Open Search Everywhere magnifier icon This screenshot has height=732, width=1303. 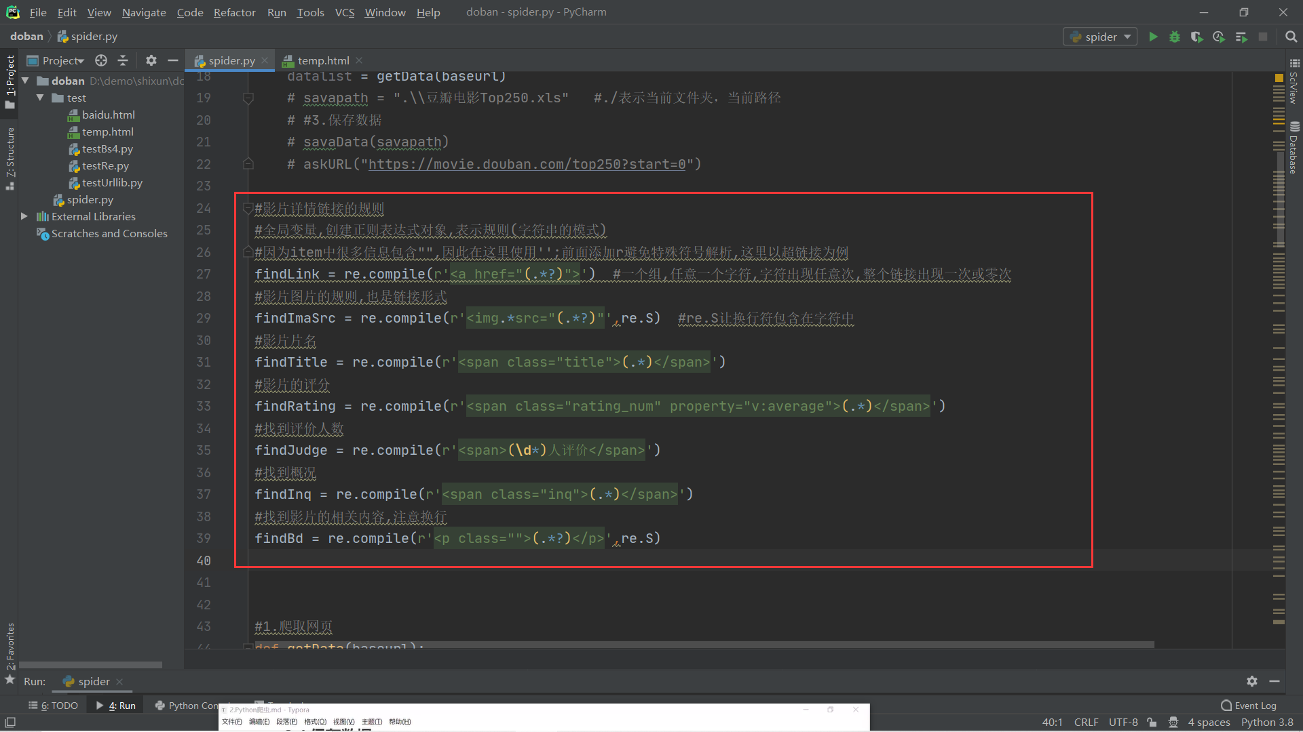1291,37
